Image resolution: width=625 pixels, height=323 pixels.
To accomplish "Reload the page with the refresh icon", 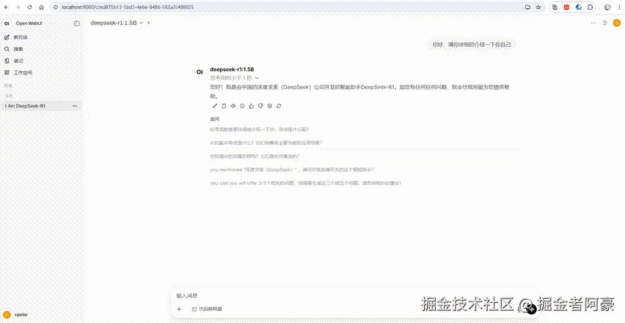I will tap(29, 7).
